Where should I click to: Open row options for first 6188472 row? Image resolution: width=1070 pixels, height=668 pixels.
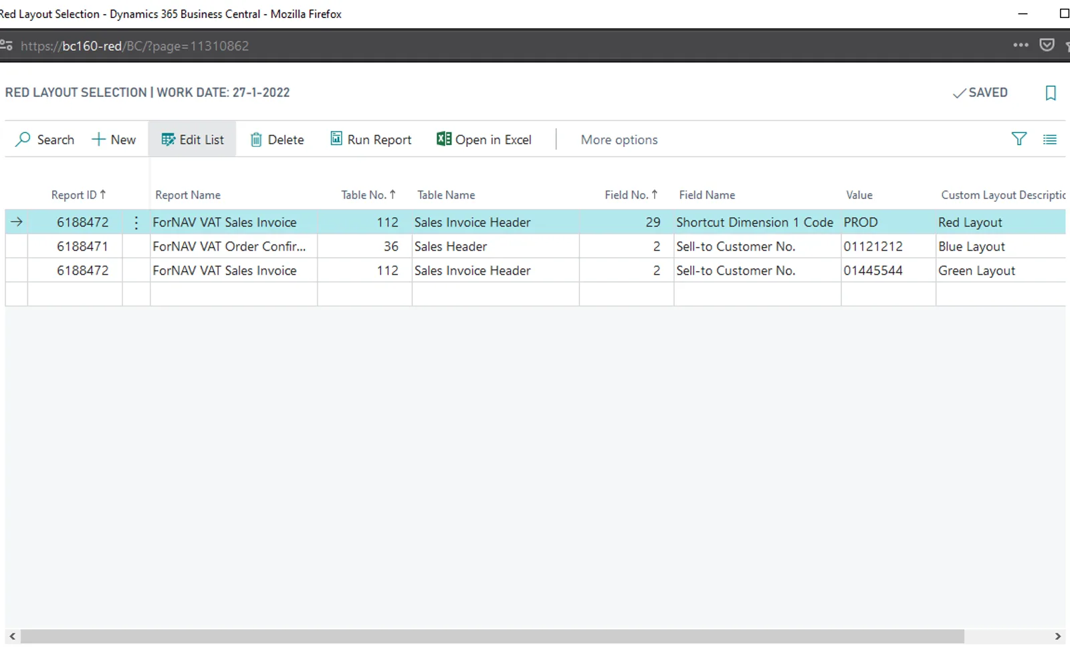[136, 222]
